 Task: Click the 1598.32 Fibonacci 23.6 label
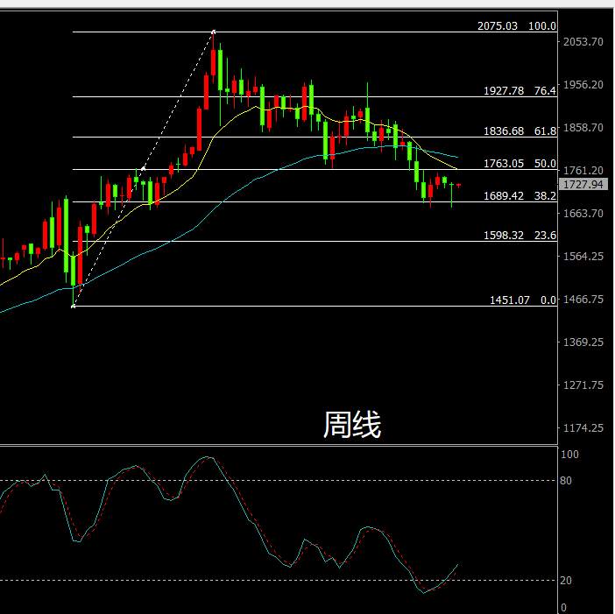pos(520,236)
